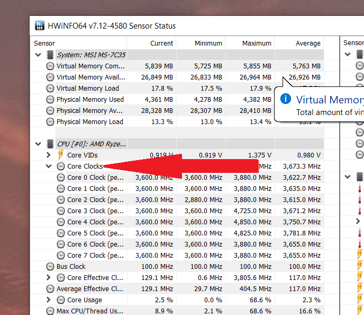Viewport: 364px width, 315px height.
Task: Click the 68.6 % Core Usage maximum
Action: coord(260,300)
